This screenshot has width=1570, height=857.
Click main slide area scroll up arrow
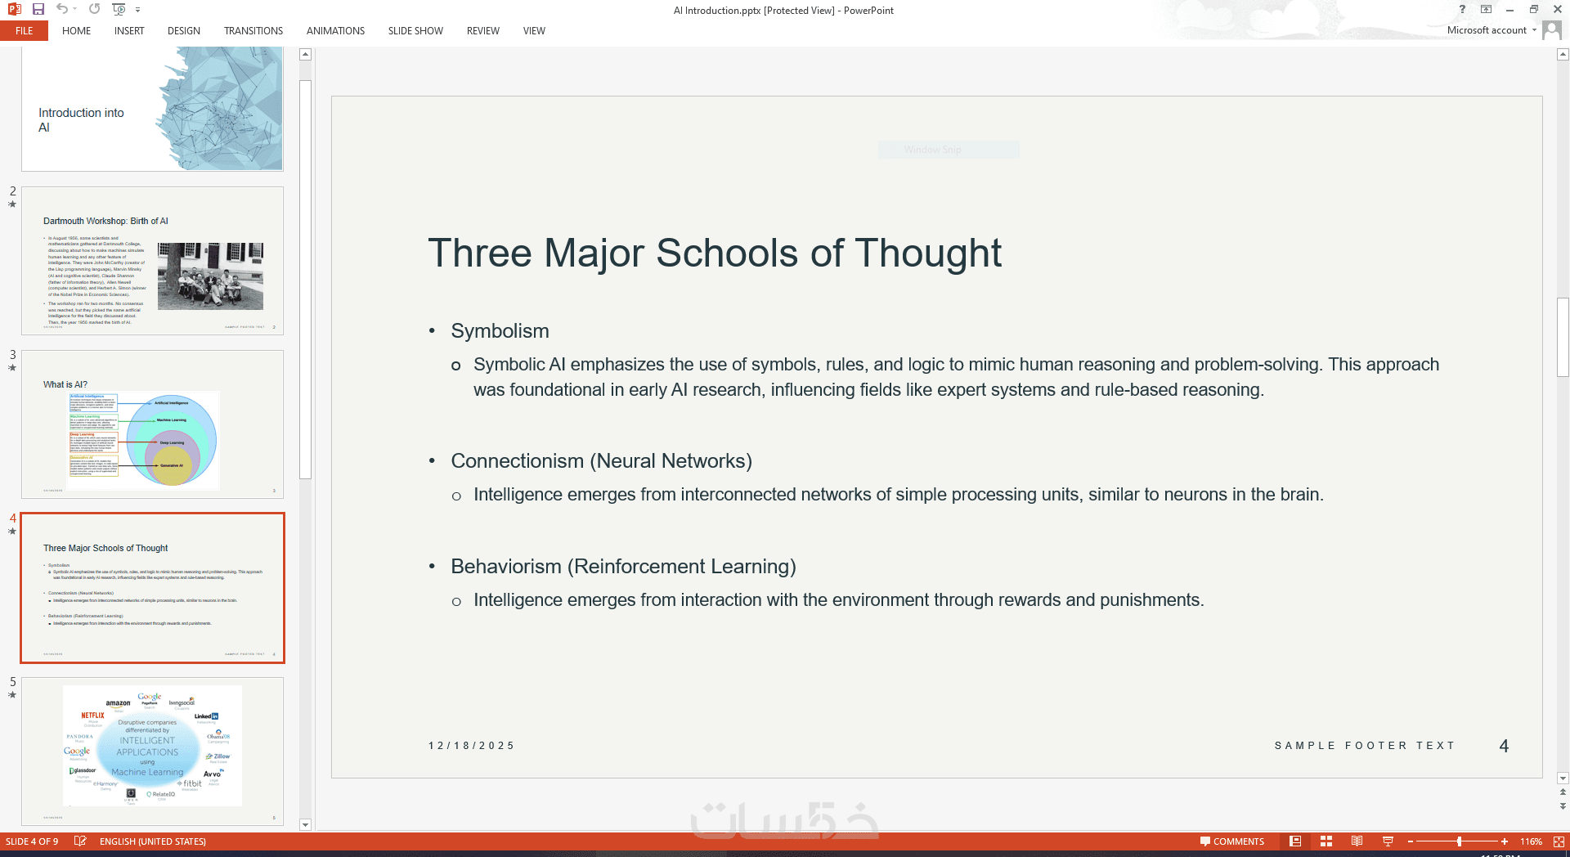[1563, 55]
